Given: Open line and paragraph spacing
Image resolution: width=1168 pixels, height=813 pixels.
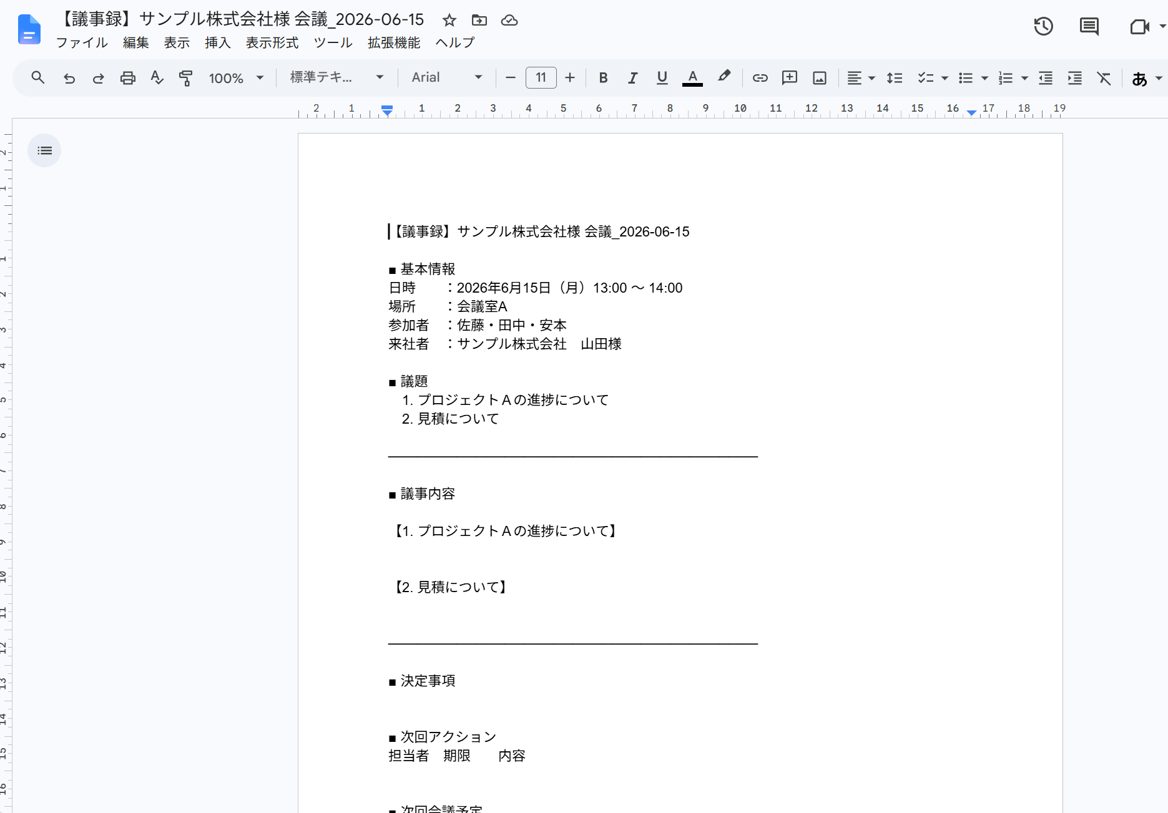Looking at the screenshot, I should [x=895, y=78].
